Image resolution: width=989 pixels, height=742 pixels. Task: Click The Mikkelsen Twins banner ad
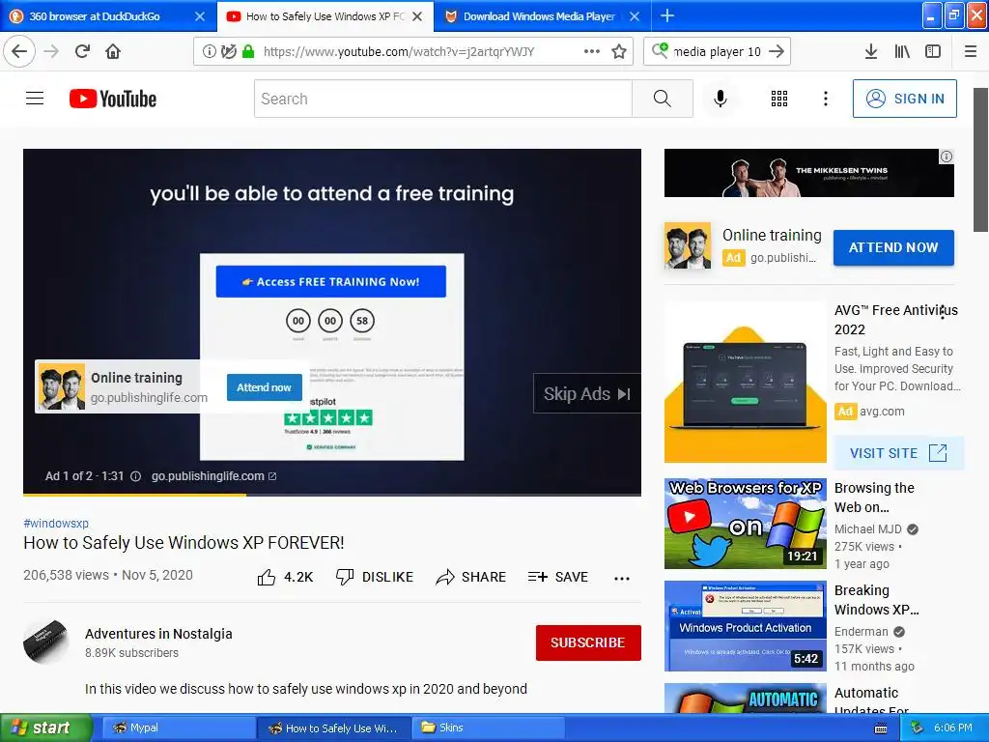click(809, 173)
